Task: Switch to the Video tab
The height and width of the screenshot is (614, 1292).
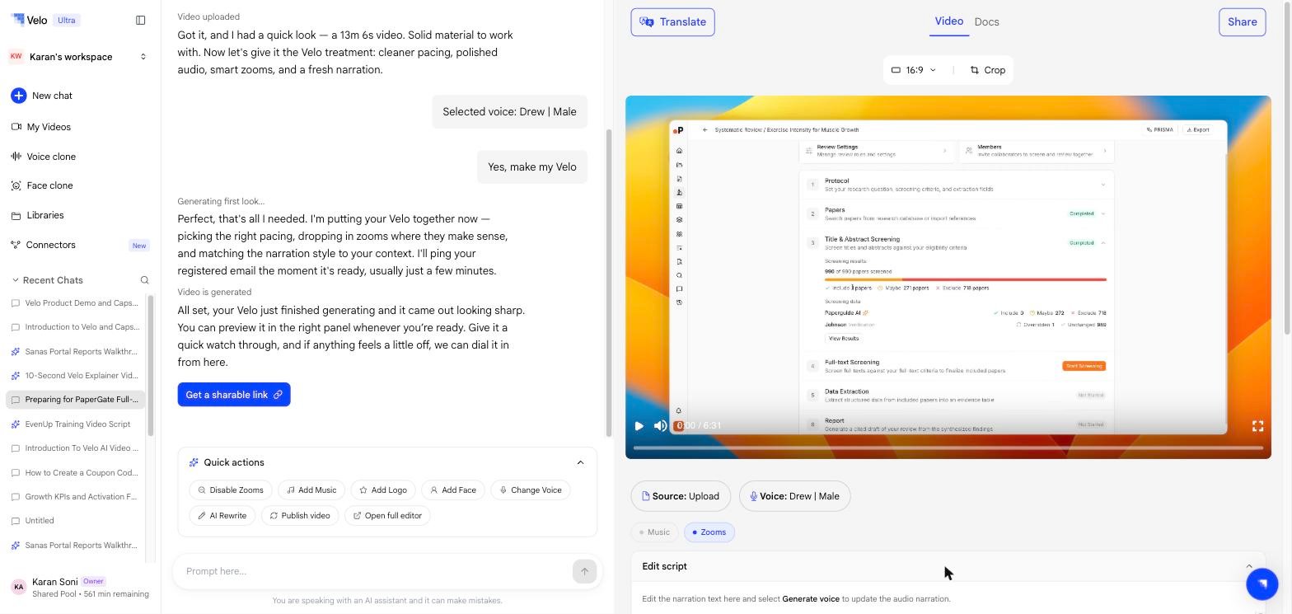Action: 948,21
